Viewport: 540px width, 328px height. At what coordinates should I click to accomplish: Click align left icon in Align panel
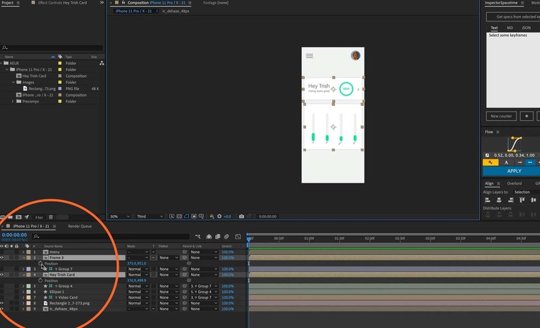tap(487, 200)
